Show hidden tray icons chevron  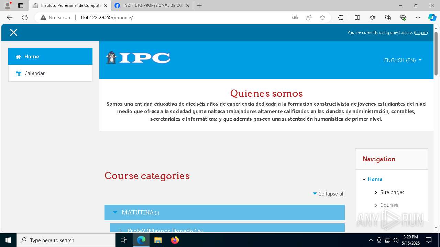(x=371, y=240)
